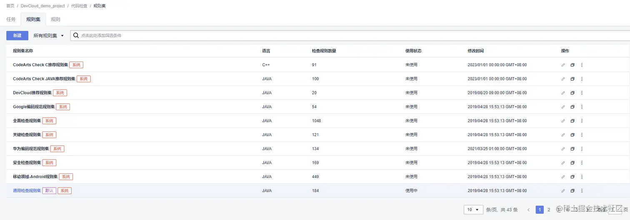Open more actions for DevCloud推荐规则集
The height and width of the screenshot is (220, 630).
[x=582, y=93]
